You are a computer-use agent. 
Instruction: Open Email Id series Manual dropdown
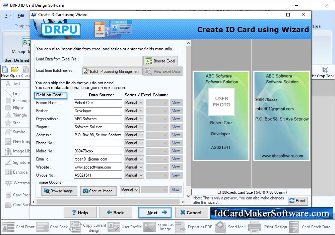134,159
